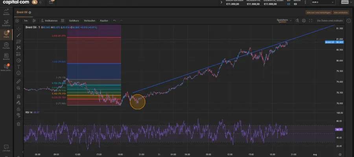Click the Verkaufen sell button
The image size is (354, 157).
[89, 20]
